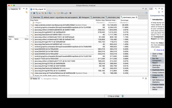
Task: Click the 13,129,504 retained heap value
Action: pyautogui.click(x=112, y=25)
